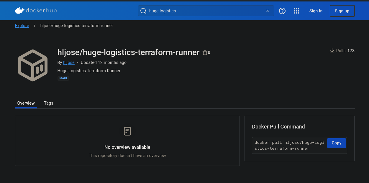Click the docker pull command text
This screenshot has height=183, width=369.
point(289,145)
